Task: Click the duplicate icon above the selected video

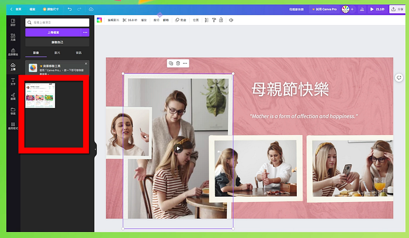Action: click(171, 63)
